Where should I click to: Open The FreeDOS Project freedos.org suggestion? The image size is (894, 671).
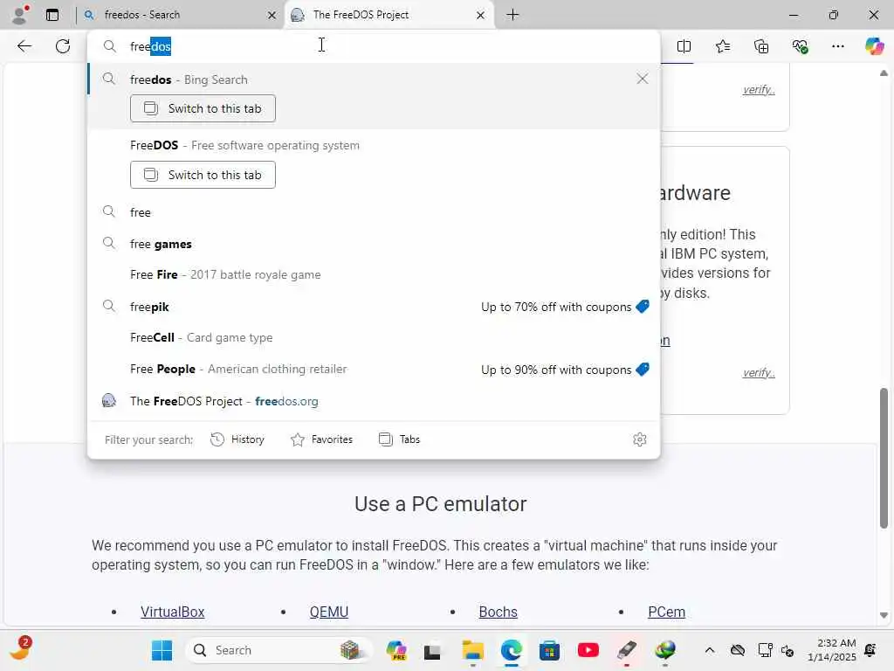click(374, 401)
